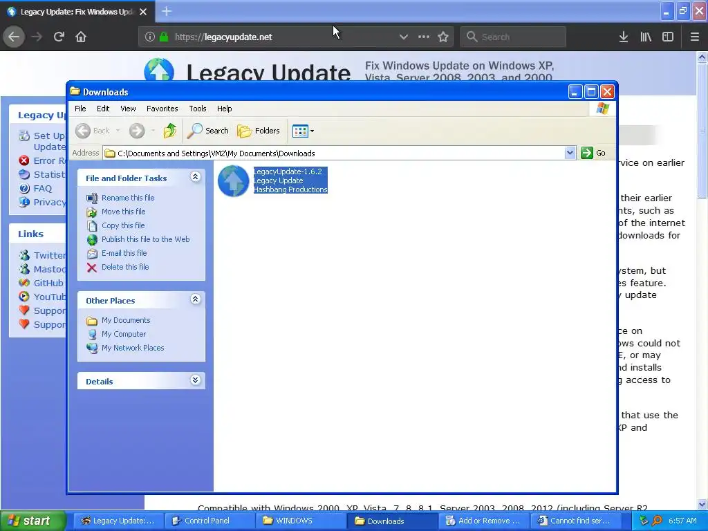Select the LegacyUpdate-1.6.2 file icon

[234, 180]
